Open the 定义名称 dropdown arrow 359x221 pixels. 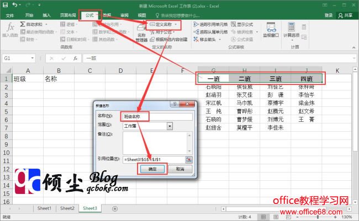(x=176, y=24)
